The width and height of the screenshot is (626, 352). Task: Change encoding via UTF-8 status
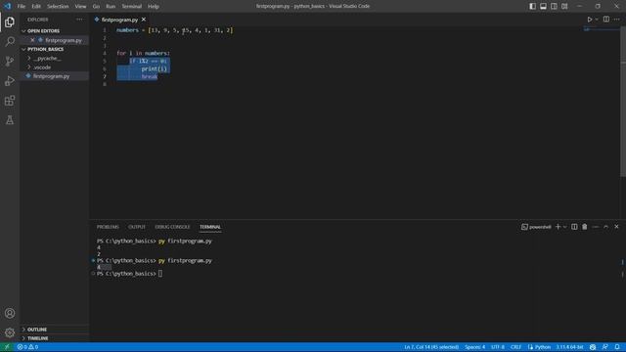(x=498, y=347)
